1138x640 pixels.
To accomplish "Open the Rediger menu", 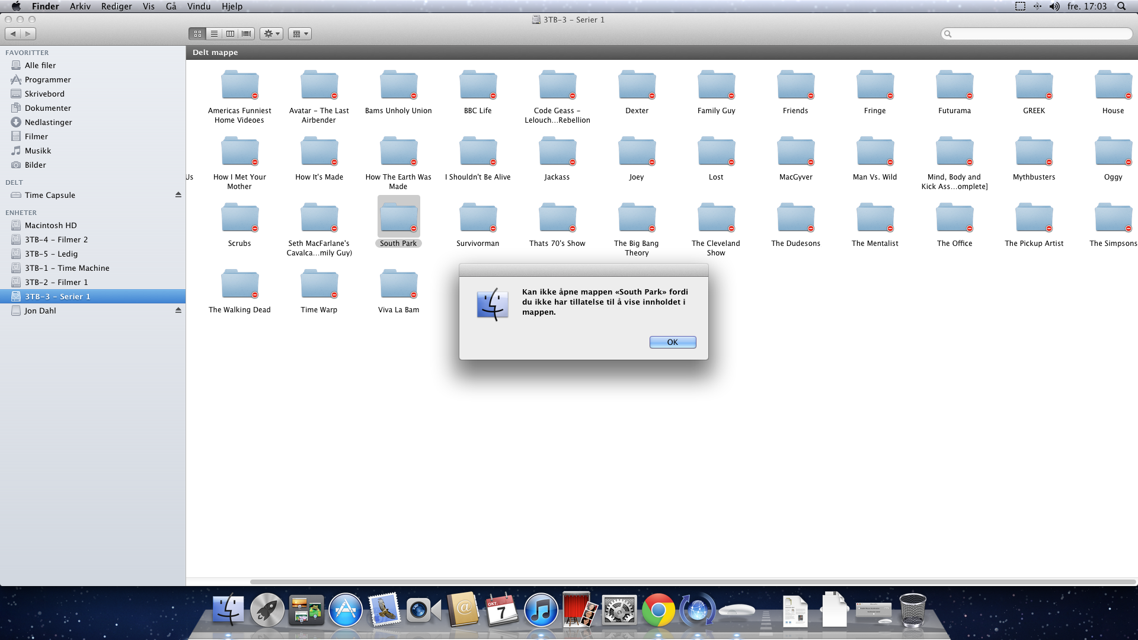I will 116,7.
